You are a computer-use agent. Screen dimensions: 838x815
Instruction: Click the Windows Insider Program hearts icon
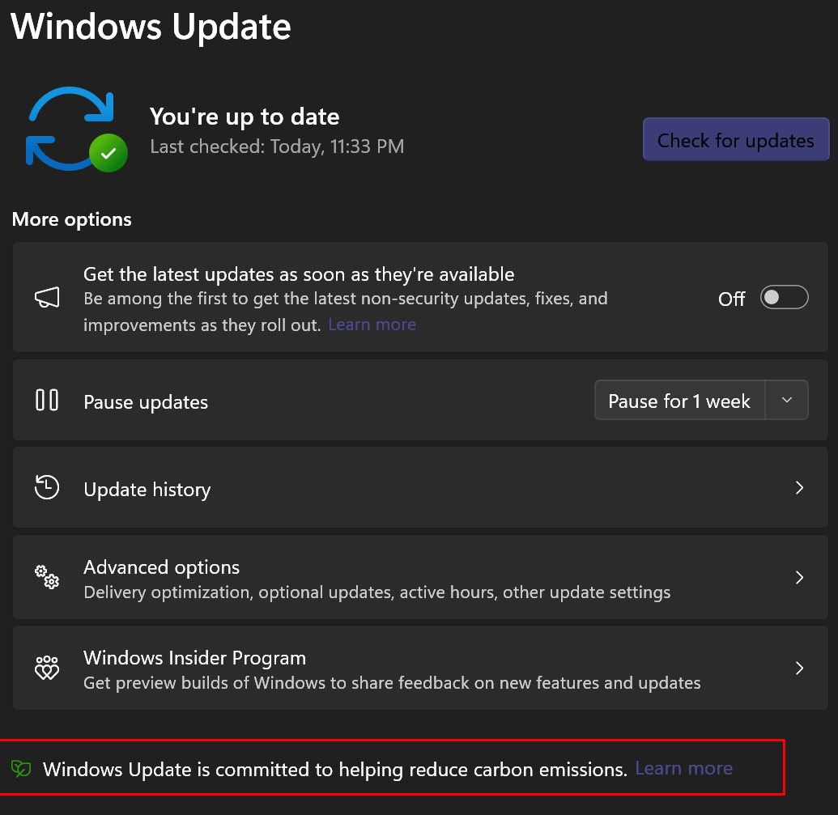(47, 668)
